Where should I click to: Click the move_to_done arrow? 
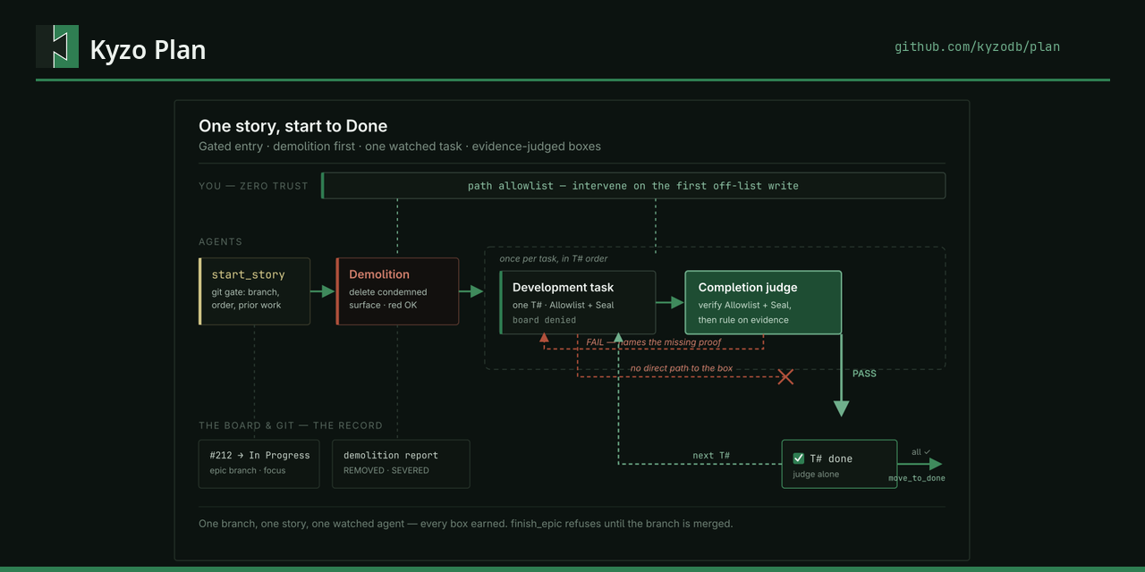pos(920,464)
